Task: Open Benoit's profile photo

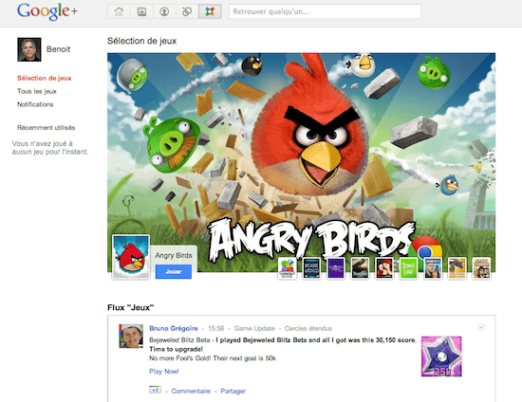Action: click(x=29, y=49)
